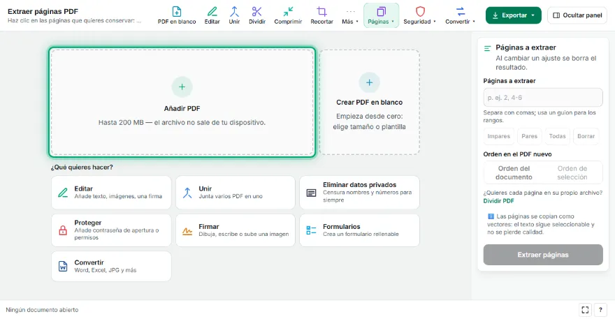Click the Impares quick selection button
Screen dimensions: 615x319
click(x=498, y=136)
